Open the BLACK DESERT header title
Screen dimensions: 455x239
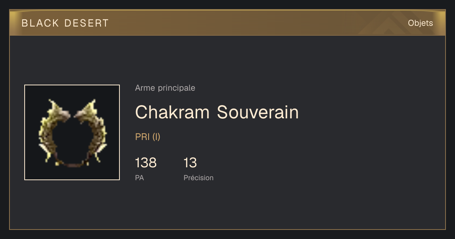click(x=65, y=23)
